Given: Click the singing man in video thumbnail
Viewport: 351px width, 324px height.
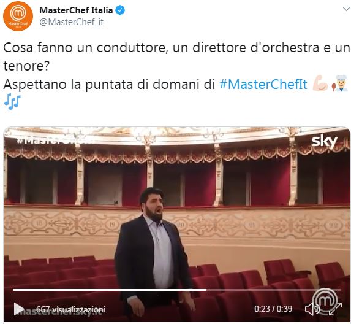Looking at the screenshot, I should point(152,250).
